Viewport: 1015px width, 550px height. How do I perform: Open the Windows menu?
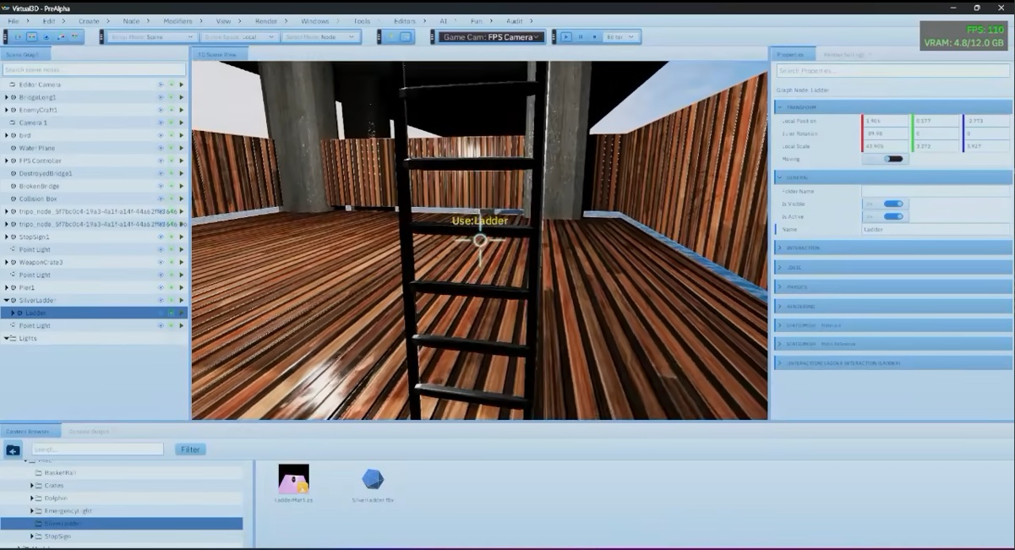[x=315, y=20]
